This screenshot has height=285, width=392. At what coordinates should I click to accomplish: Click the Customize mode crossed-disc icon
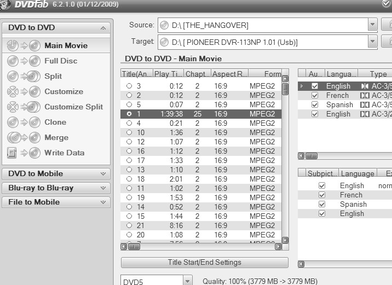click(13, 92)
